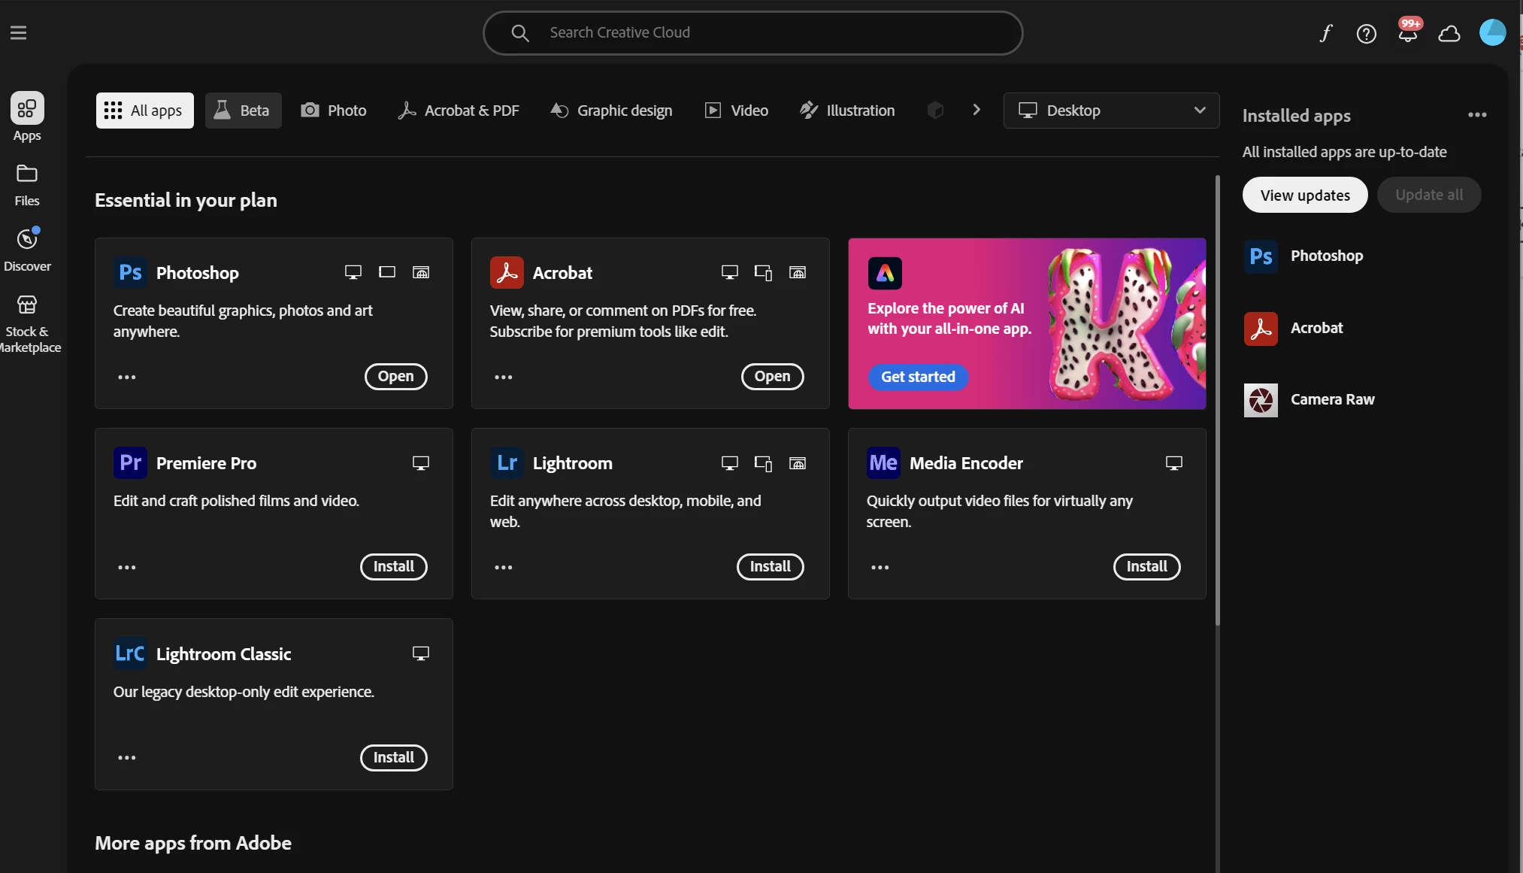The height and width of the screenshot is (873, 1523).
Task: Go to Files in sidebar
Action: pyautogui.click(x=27, y=185)
